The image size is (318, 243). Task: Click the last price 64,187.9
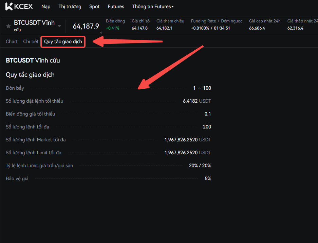point(86,26)
